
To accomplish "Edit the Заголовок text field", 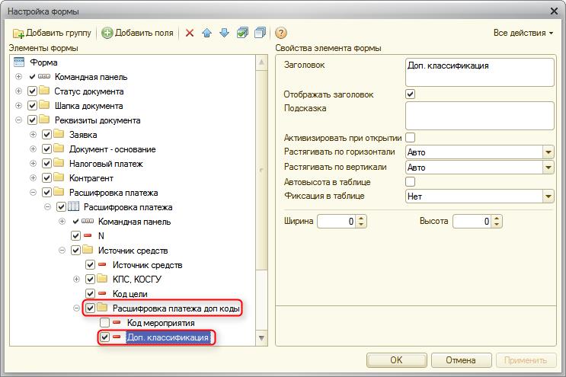I will coord(479,72).
